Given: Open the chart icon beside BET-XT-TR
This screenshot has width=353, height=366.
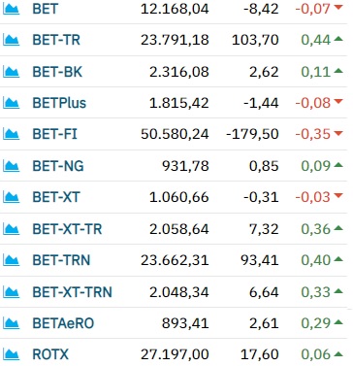Looking at the screenshot, I should click(x=12, y=229).
